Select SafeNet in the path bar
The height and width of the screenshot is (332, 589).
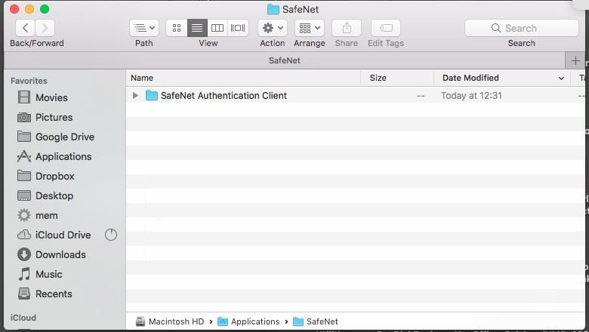point(316,321)
